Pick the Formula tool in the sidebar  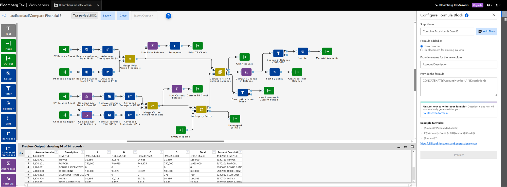pos(8,180)
